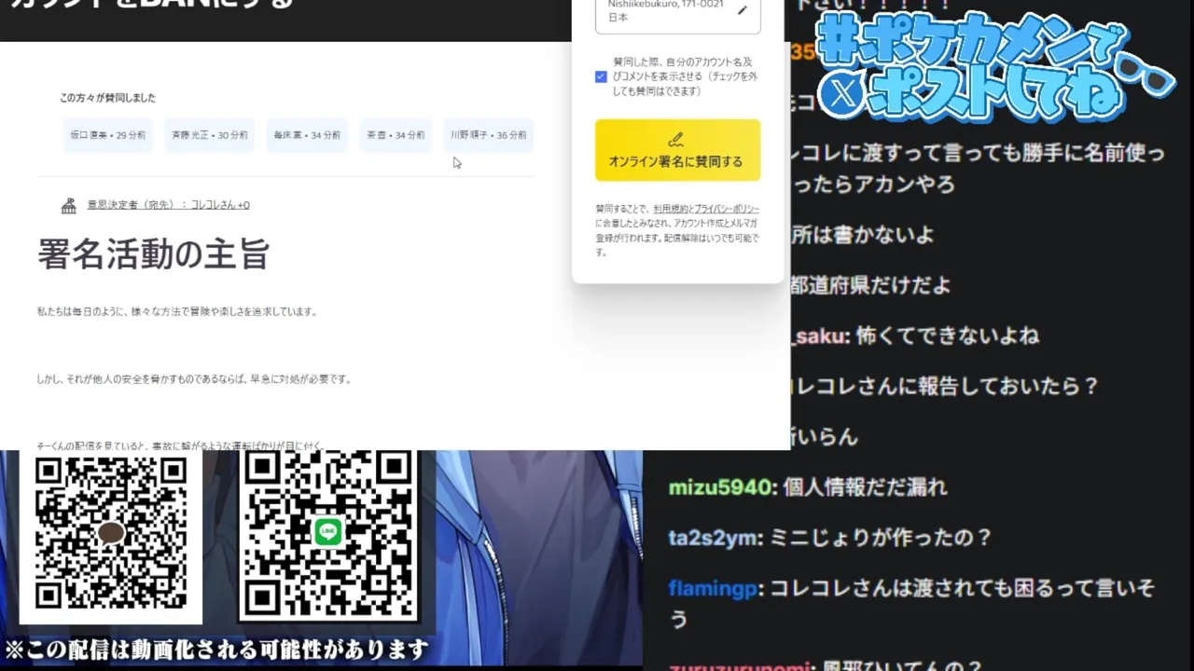Image resolution: width=1194 pixels, height=671 pixels.
Task: Click the 署名活動の主旨 heading
Action: [154, 253]
